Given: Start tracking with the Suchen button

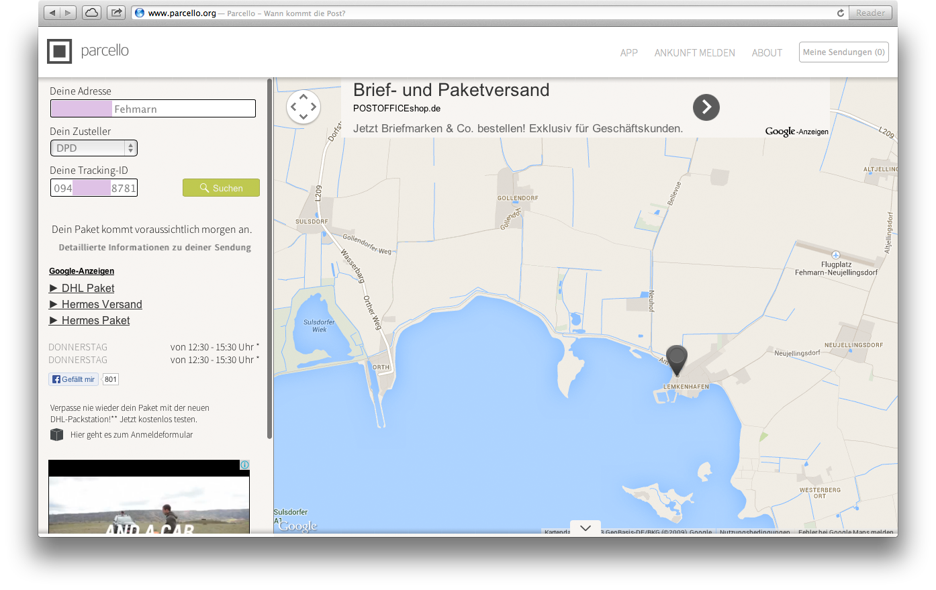Looking at the screenshot, I should [221, 188].
